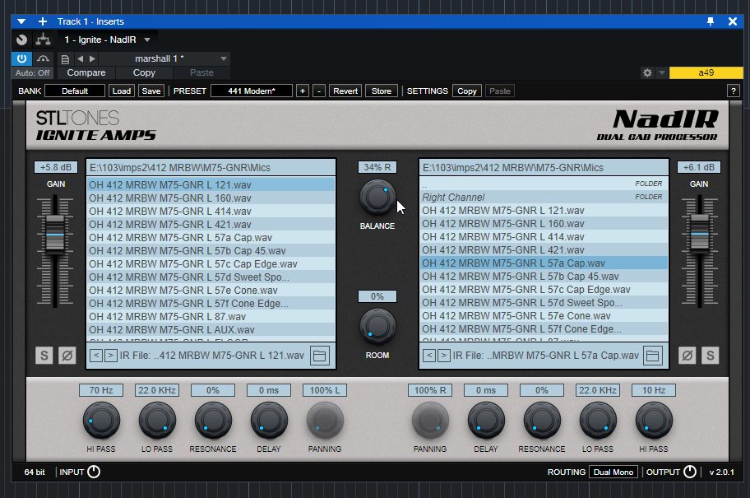Viewport: 750px width, 498px height.
Task: Remove preset with the minus button
Action: tap(319, 91)
